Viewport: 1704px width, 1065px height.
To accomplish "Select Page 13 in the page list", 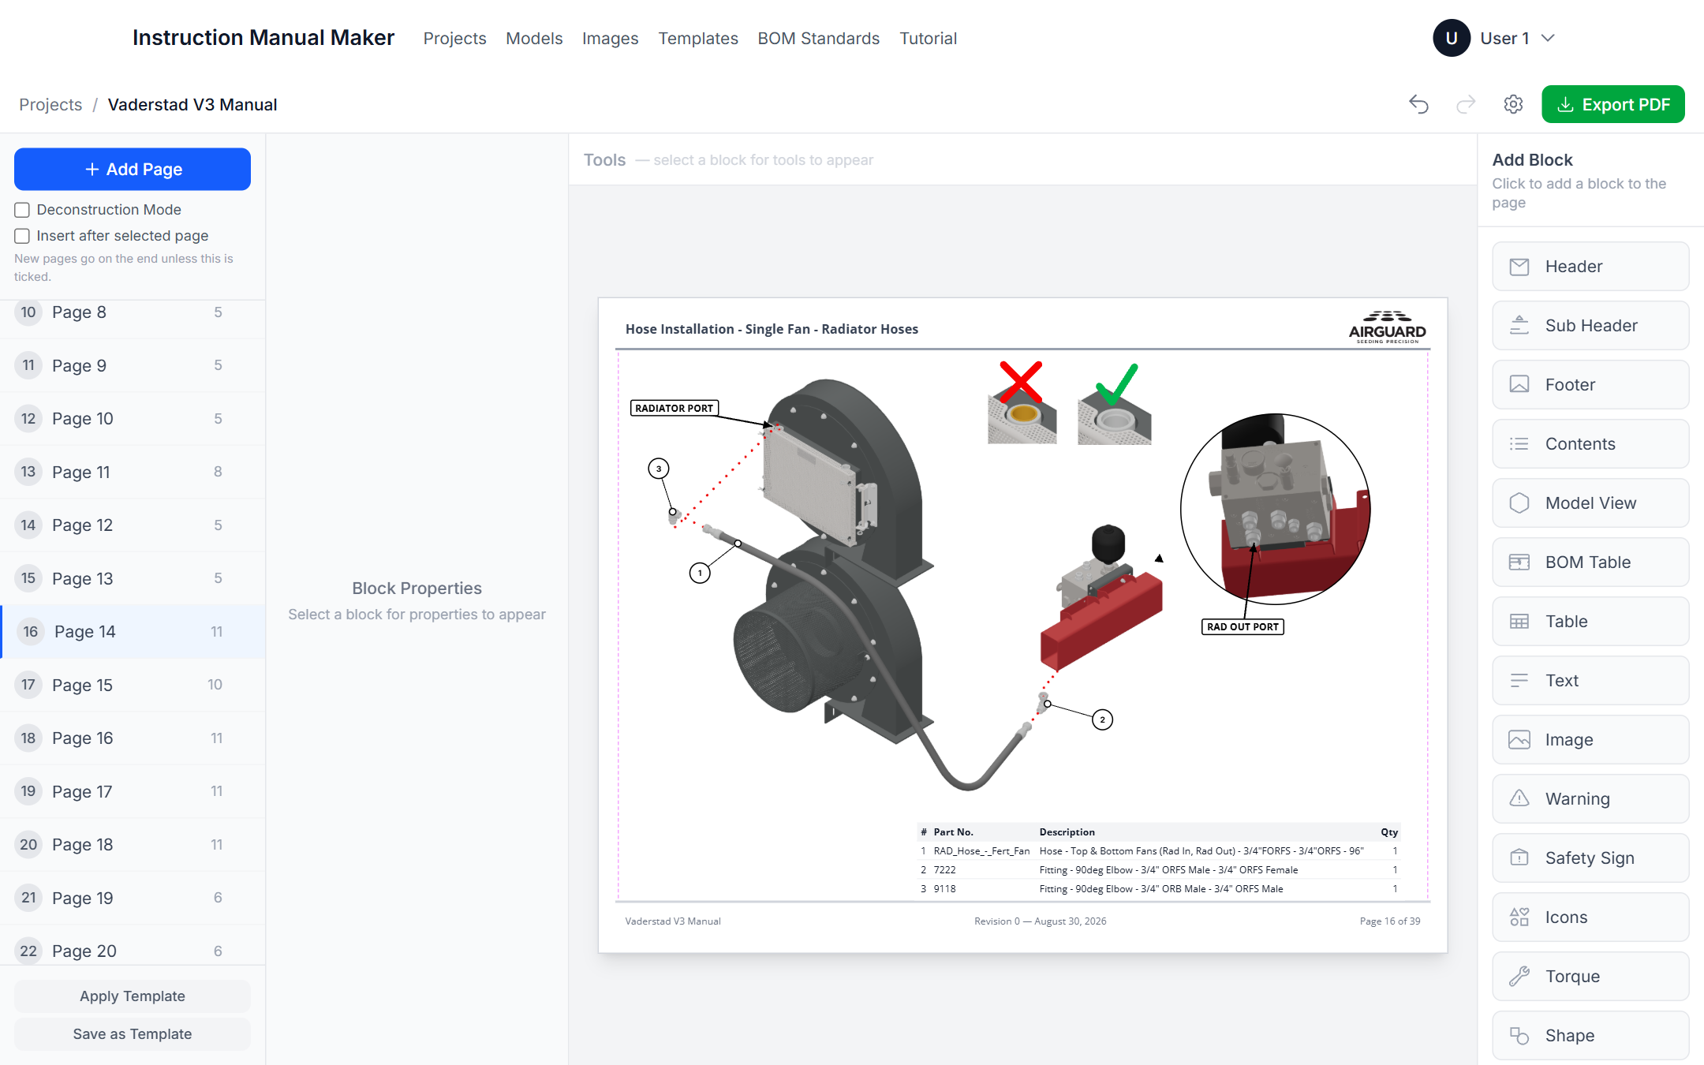I will pyautogui.click(x=133, y=578).
